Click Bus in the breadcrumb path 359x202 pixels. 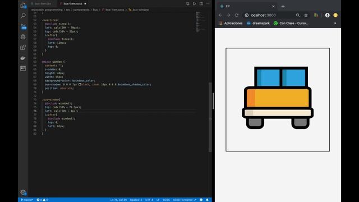pyautogui.click(x=95, y=10)
